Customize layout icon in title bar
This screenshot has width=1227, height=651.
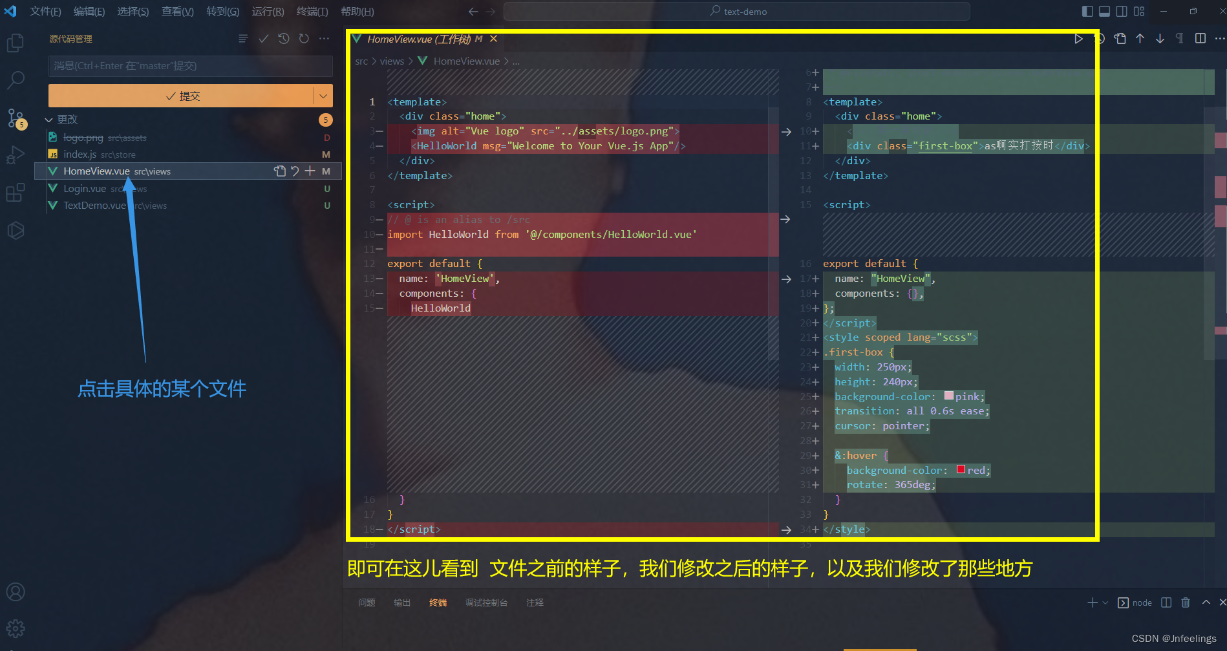(1139, 12)
